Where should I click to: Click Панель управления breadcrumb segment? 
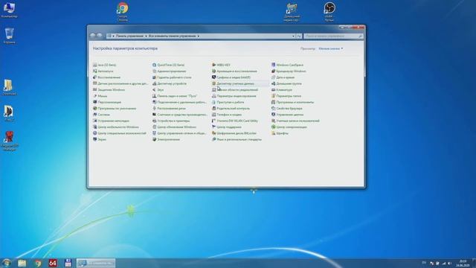pos(129,36)
